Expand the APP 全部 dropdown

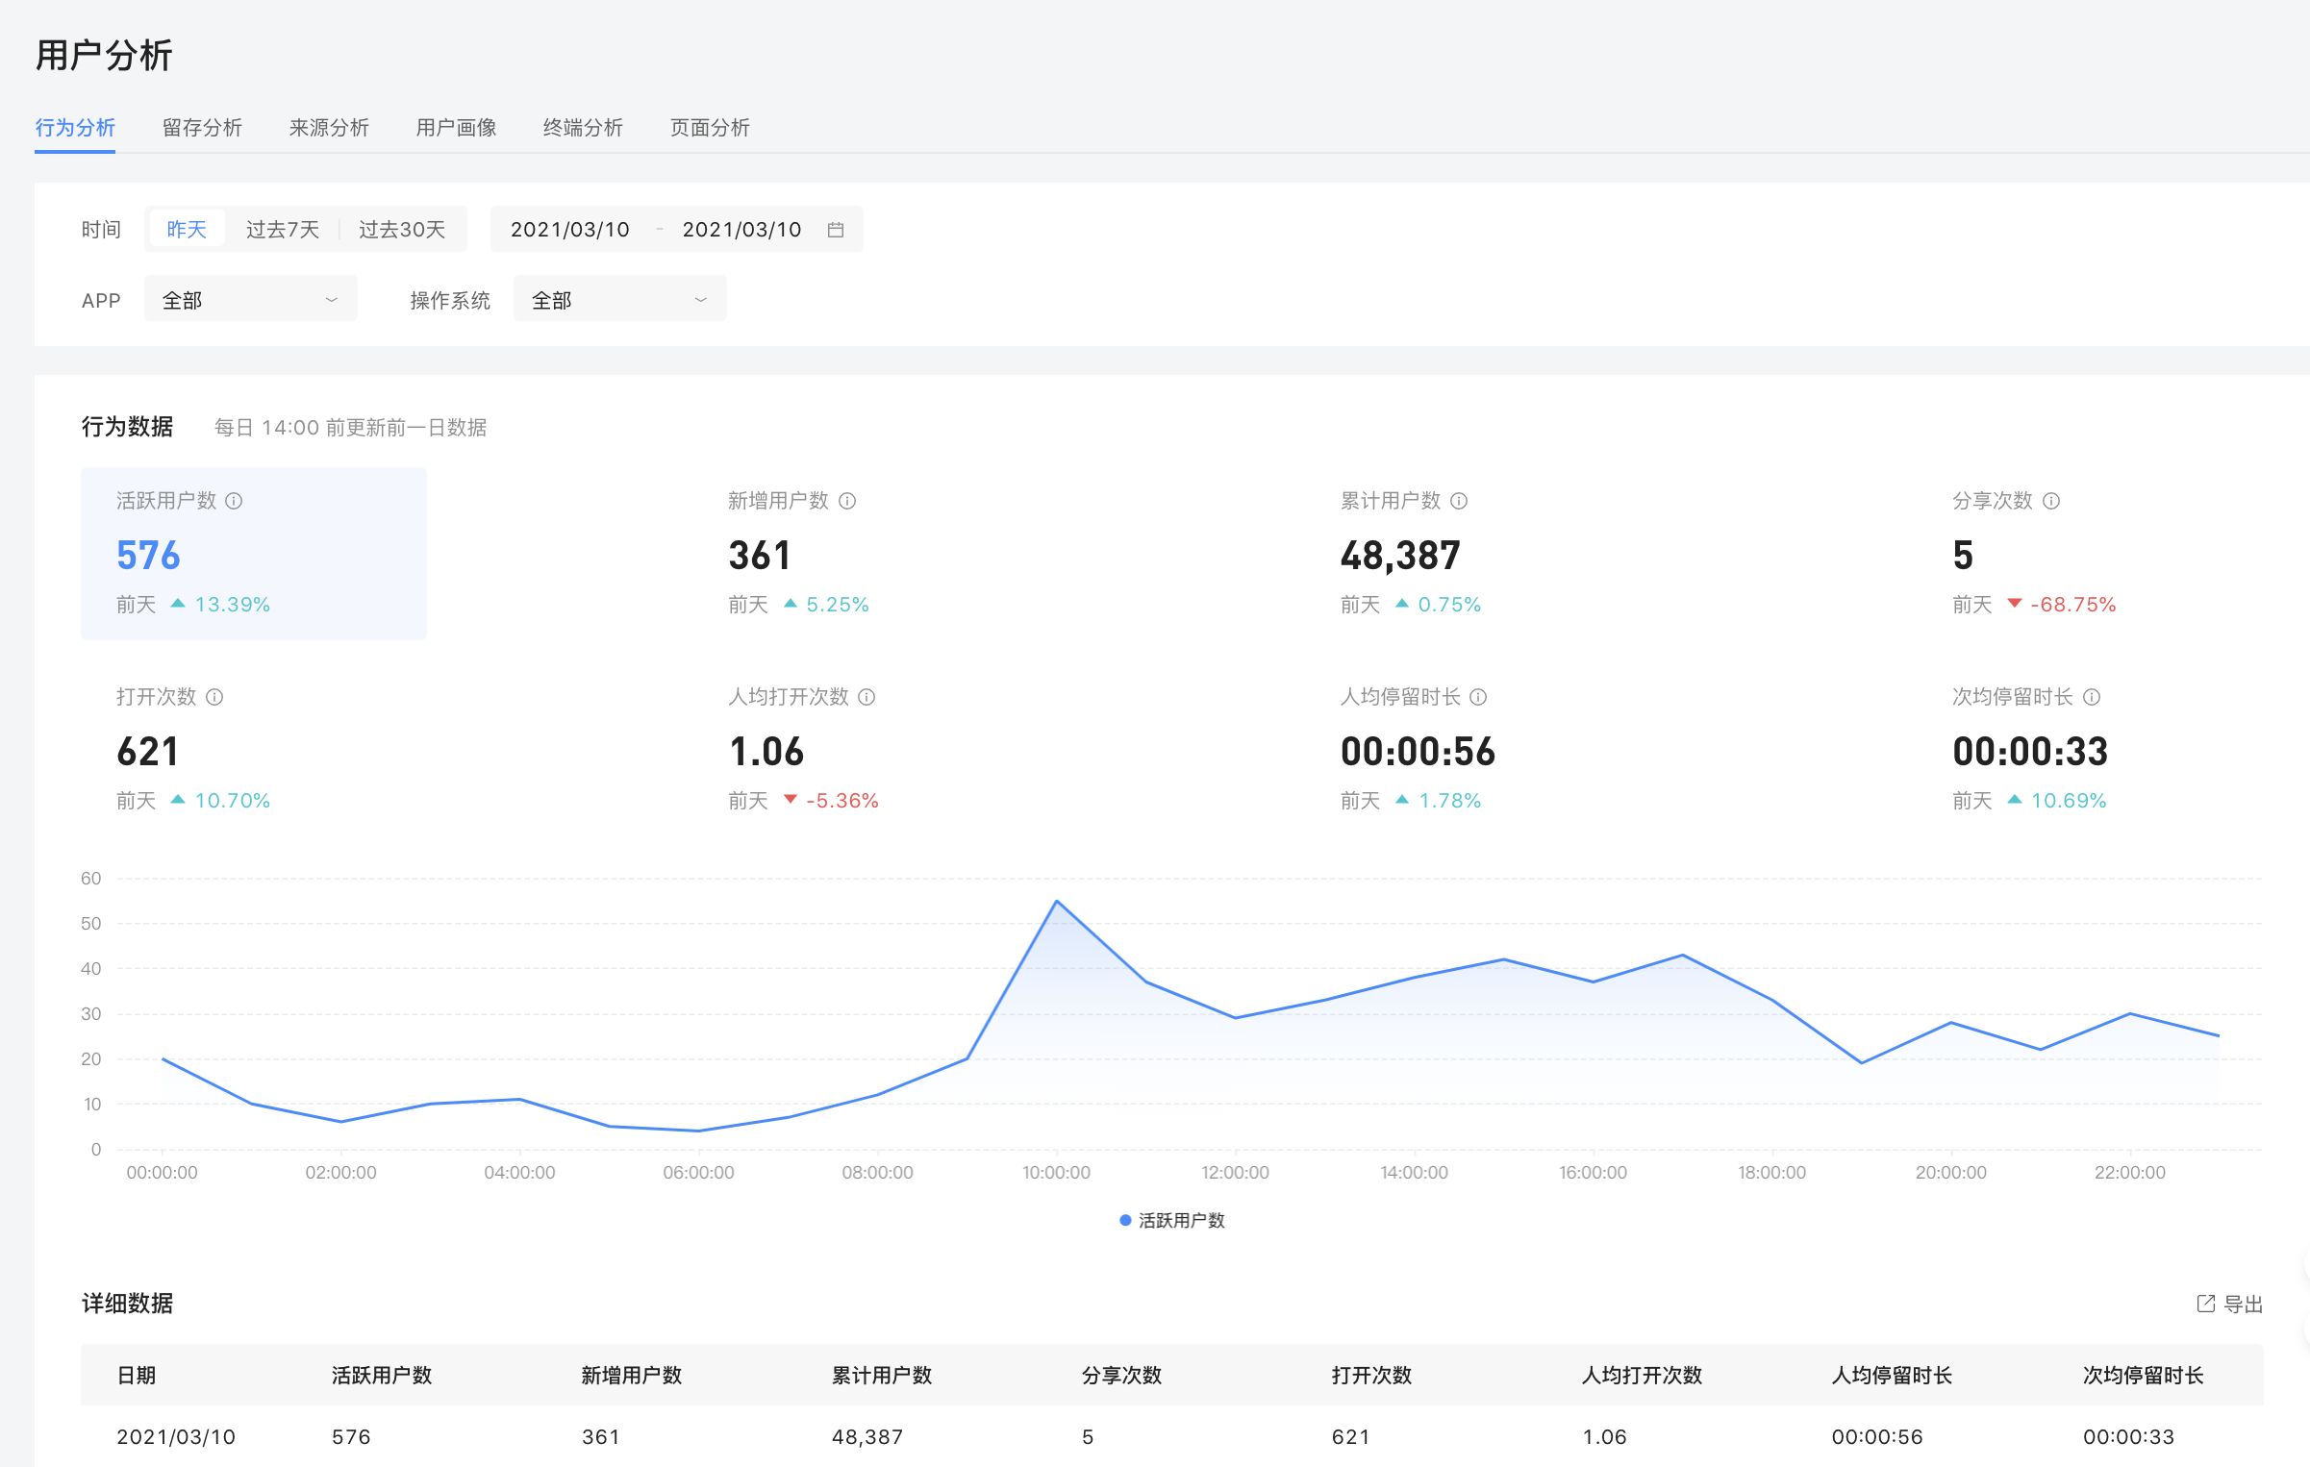coord(250,300)
